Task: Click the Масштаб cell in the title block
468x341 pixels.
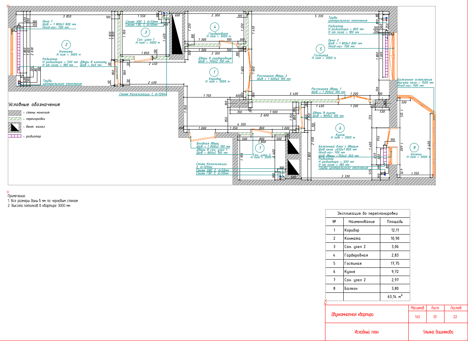Action: pos(417,308)
